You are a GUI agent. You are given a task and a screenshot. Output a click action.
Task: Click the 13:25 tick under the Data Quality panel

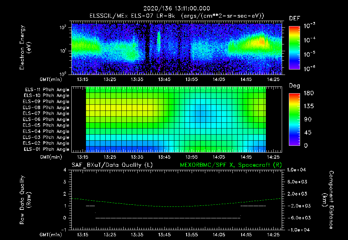point(110,235)
